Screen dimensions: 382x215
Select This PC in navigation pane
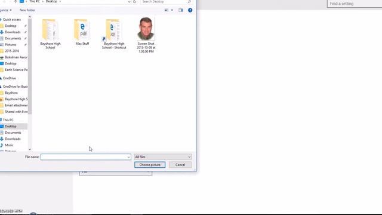pos(8,120)
